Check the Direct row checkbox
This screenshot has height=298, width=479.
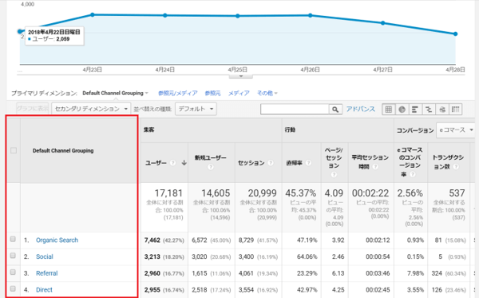(13, 288)
